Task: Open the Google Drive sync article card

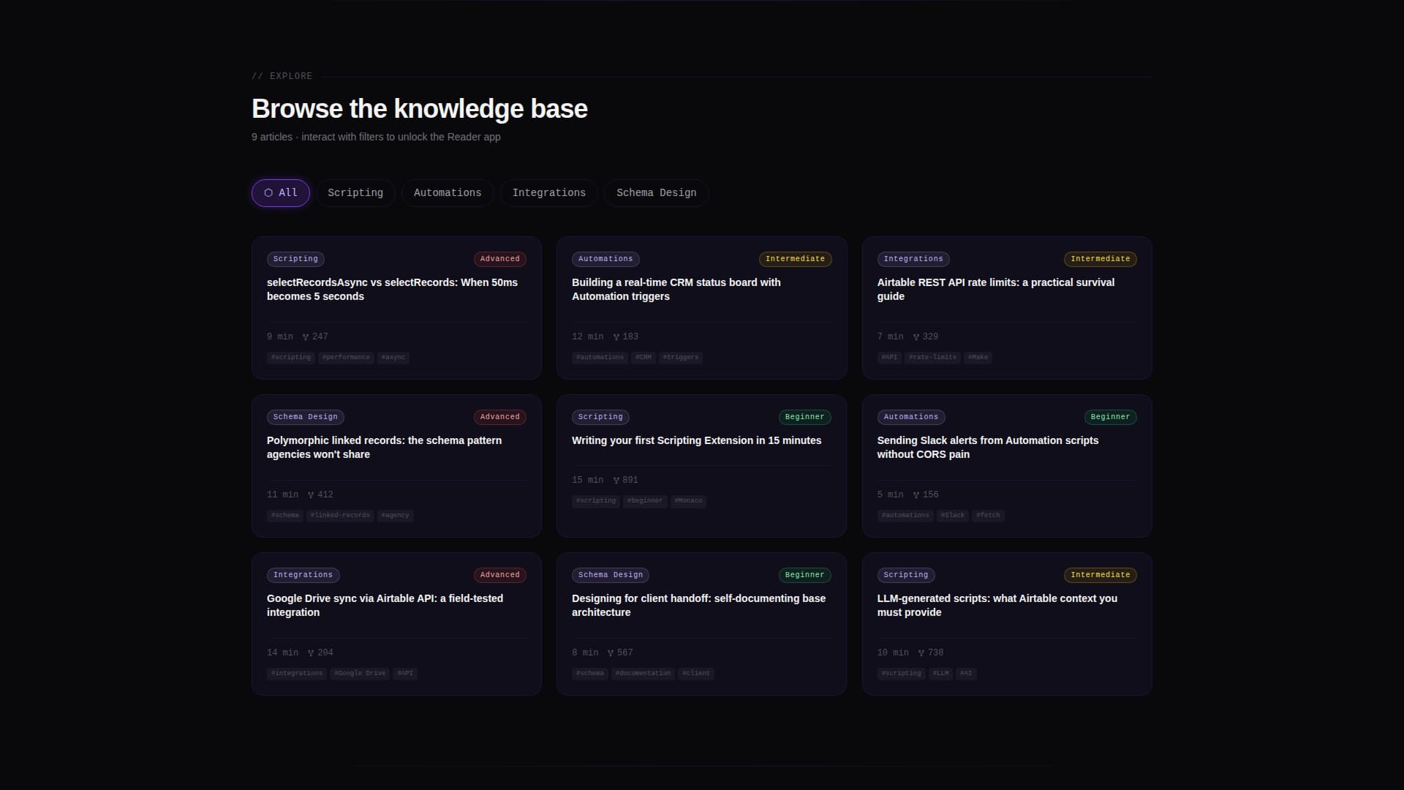Action: click(x=385, y=605)
